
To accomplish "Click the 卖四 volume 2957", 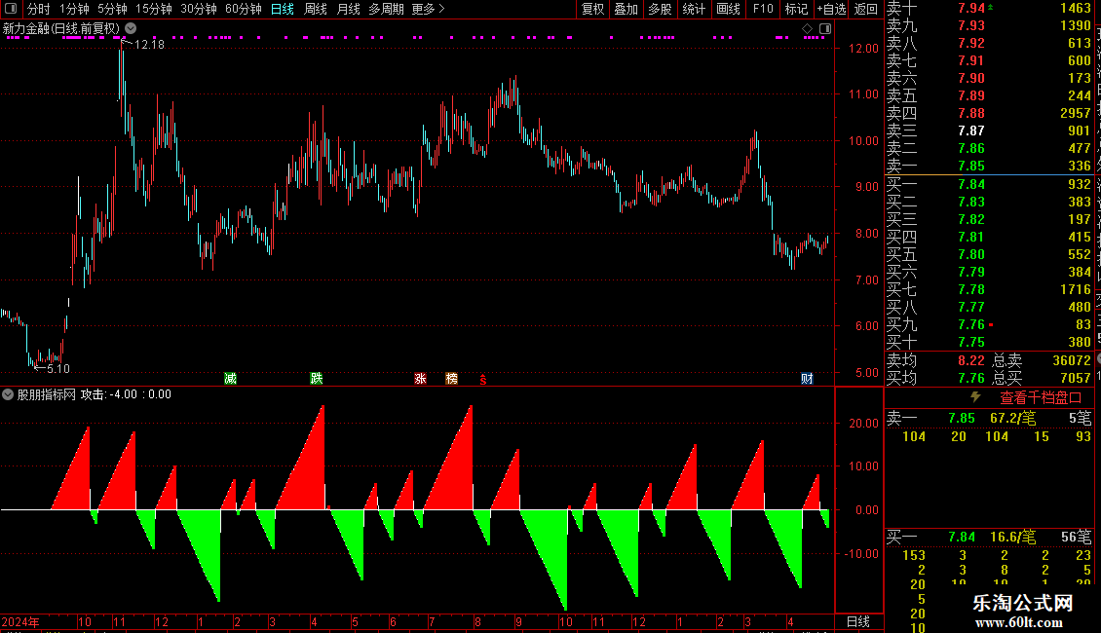I will click(1076, 113).
